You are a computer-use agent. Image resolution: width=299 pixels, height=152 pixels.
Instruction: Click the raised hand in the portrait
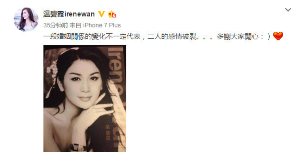click(x=95, y=113)
